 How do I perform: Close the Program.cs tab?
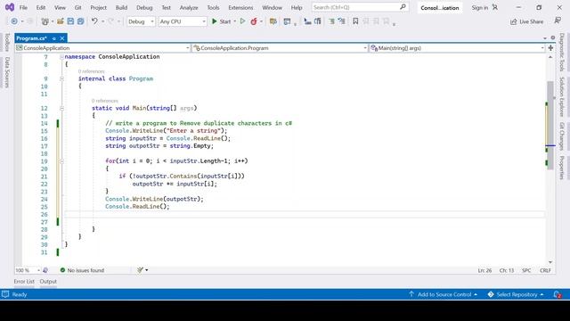[x=62, y=38]
